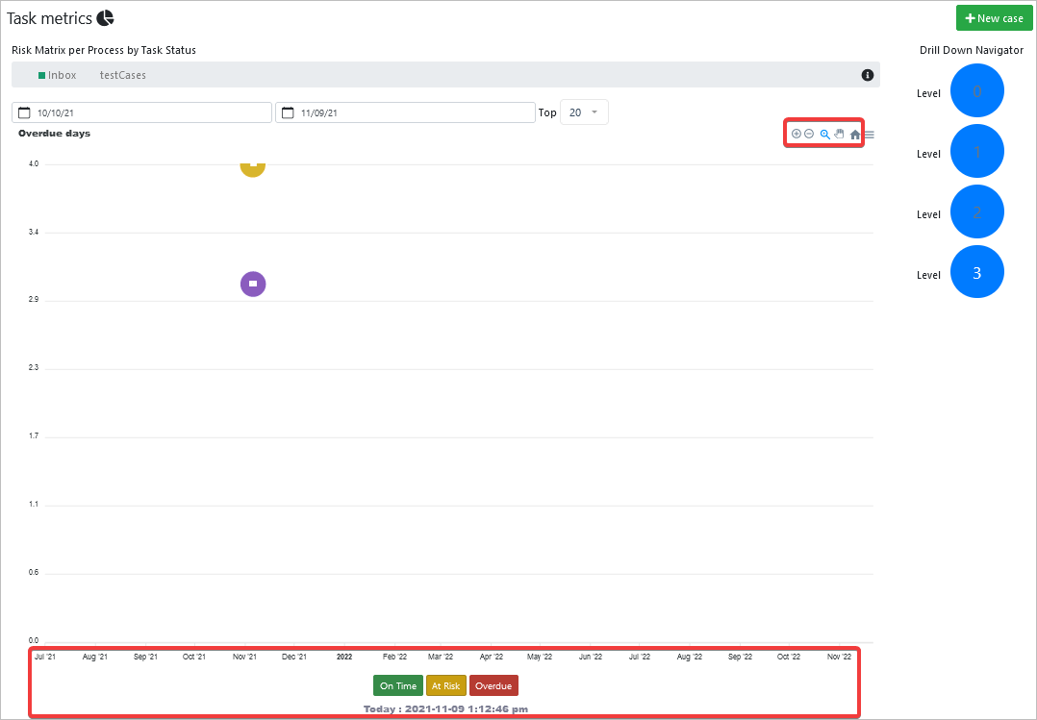Select the testCases breadcrumb item
1037x720 pixels.
(x=123, y=75)
